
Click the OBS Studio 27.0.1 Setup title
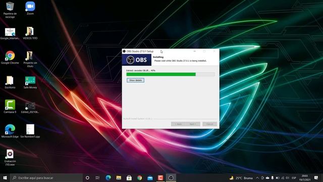[140, 51]
